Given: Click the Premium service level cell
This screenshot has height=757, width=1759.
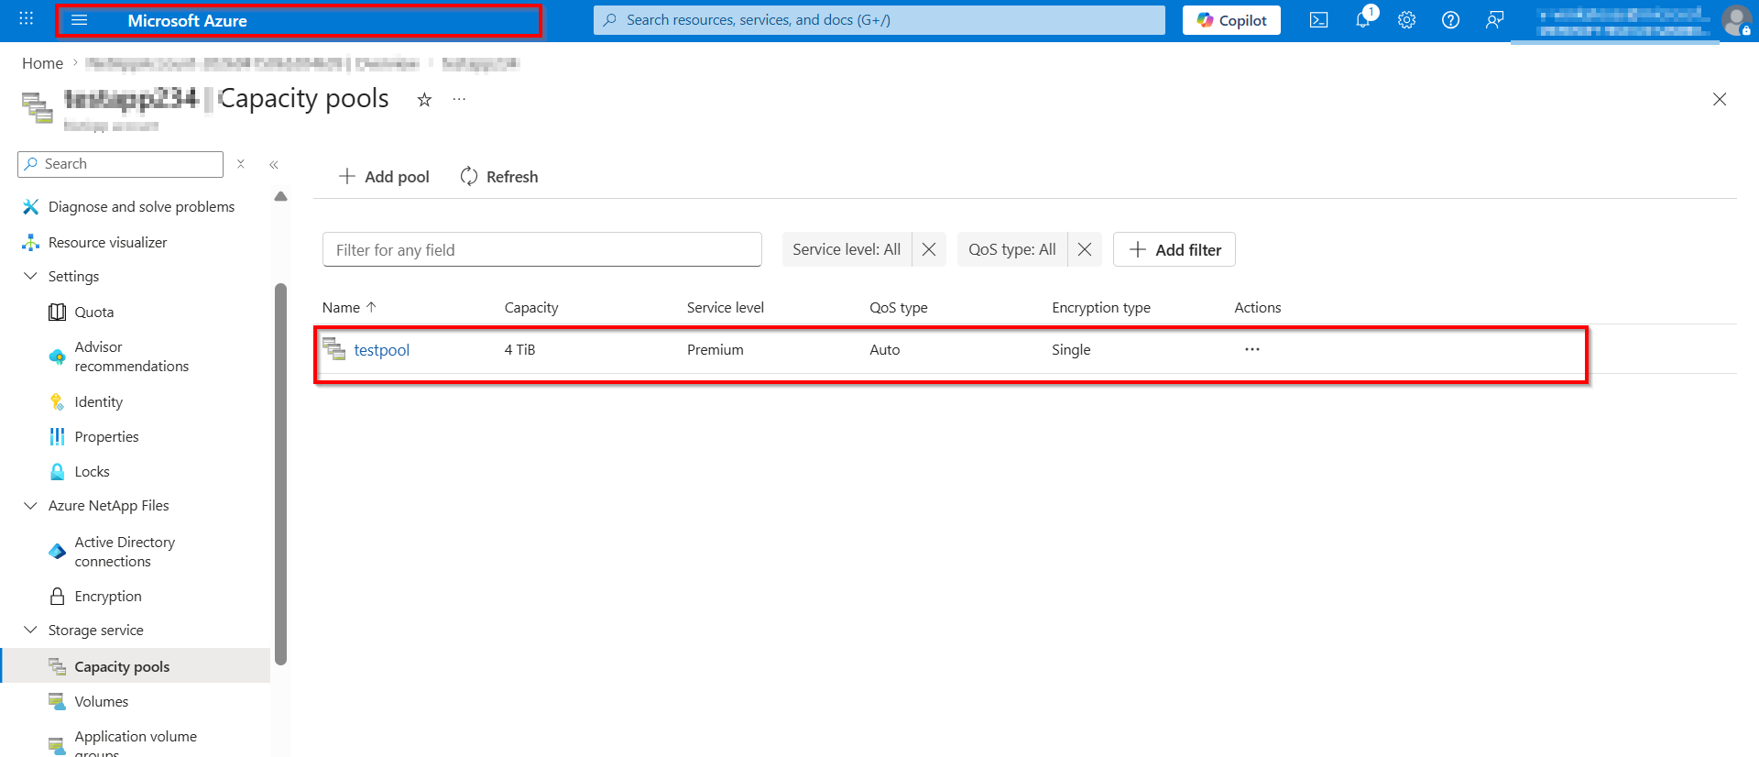Looking at the screenshot, I should [x=716, y=350].
